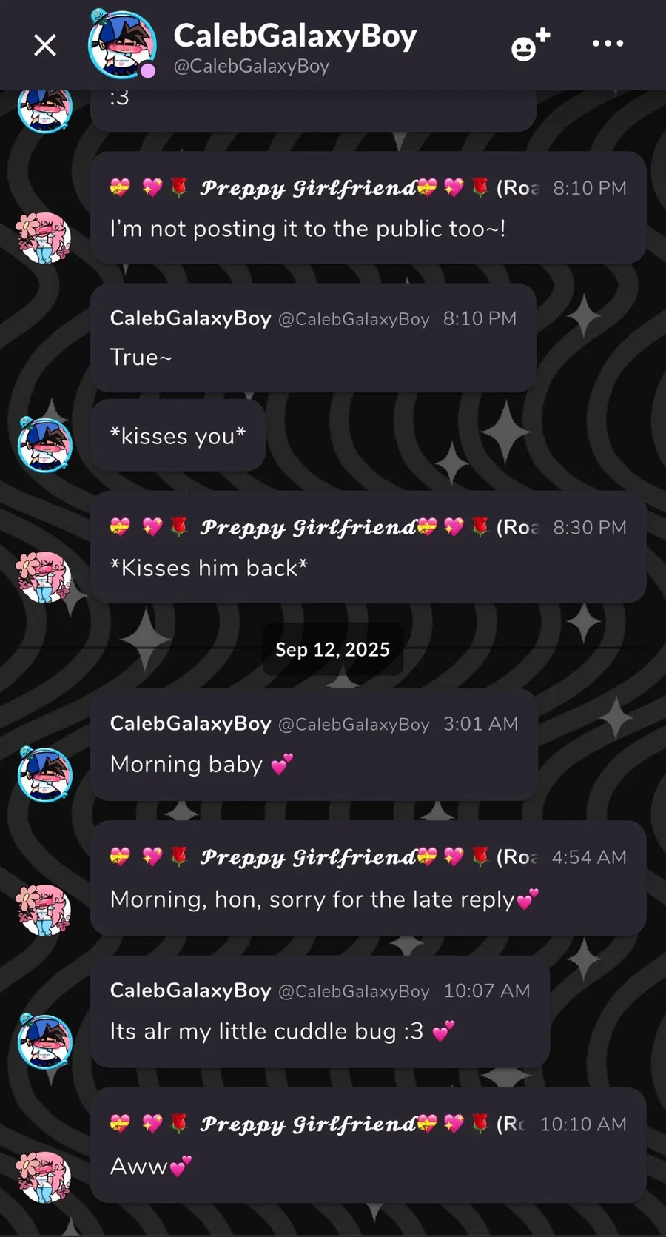Tap Caleb's avatar beside '*kisses you*' message
The height and width of the screenshot is (1237, 666).
44,444
